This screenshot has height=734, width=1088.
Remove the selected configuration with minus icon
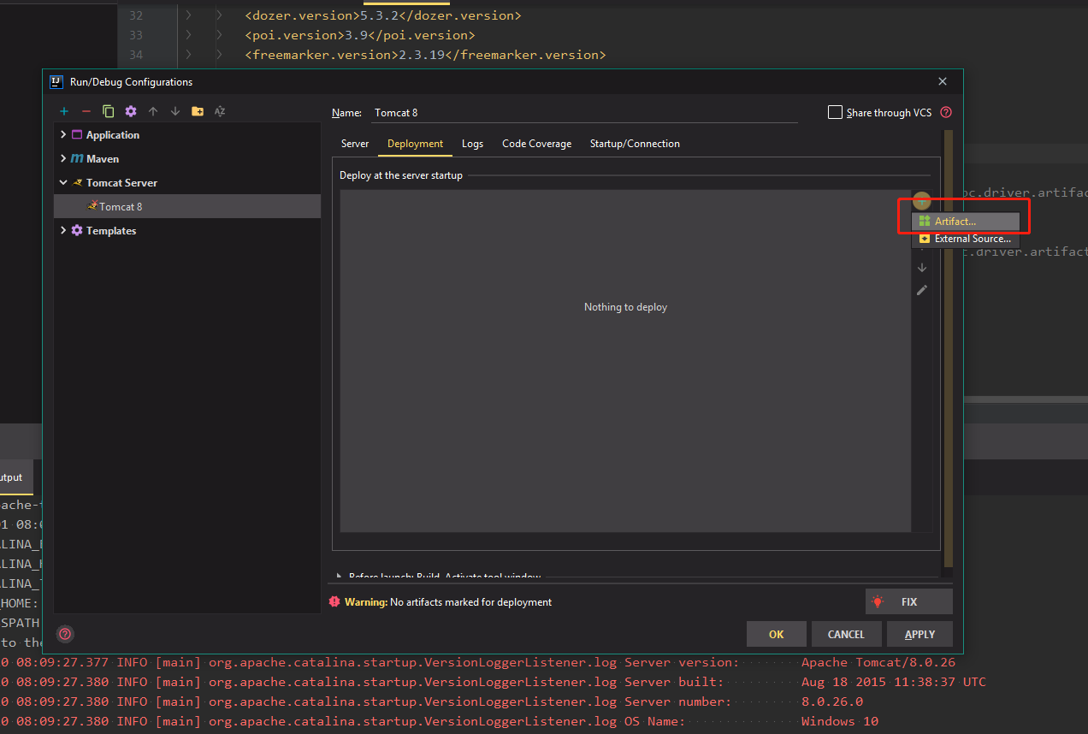click(x=86, y=111)
